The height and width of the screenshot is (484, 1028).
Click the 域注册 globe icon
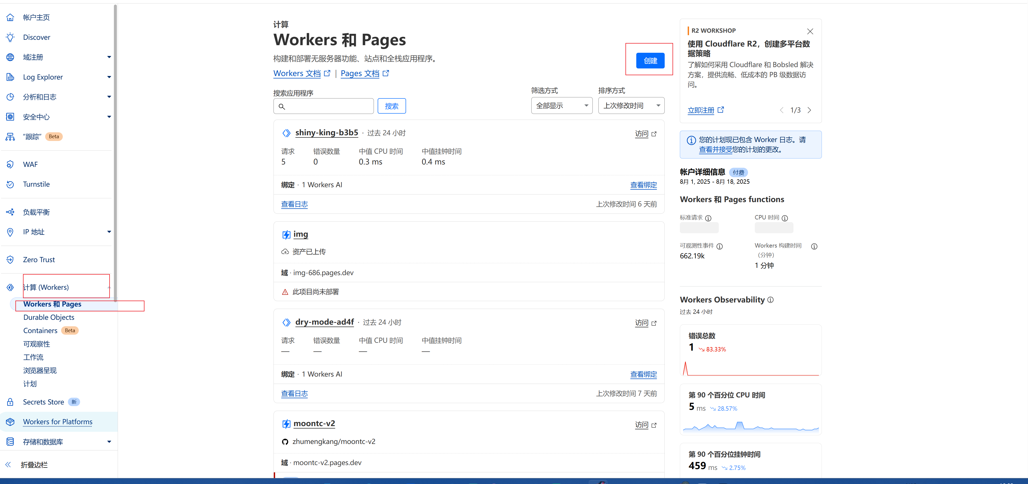point(10,57)
